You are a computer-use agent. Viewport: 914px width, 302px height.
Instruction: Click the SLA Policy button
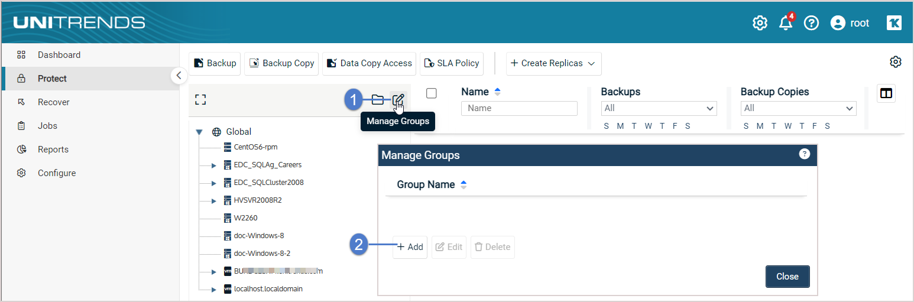pyautogui.click(x=452, y=63)
